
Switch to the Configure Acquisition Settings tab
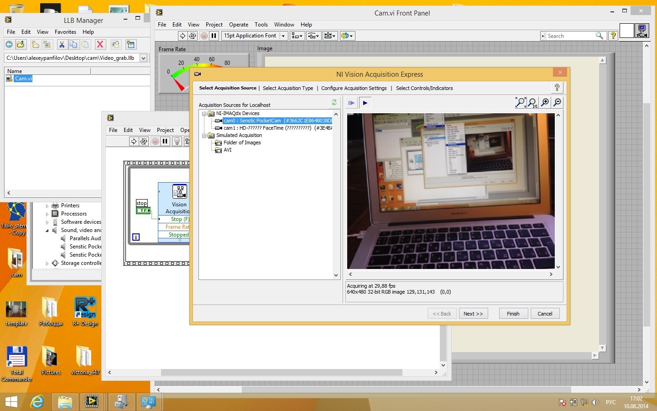(x=354, y=88)
